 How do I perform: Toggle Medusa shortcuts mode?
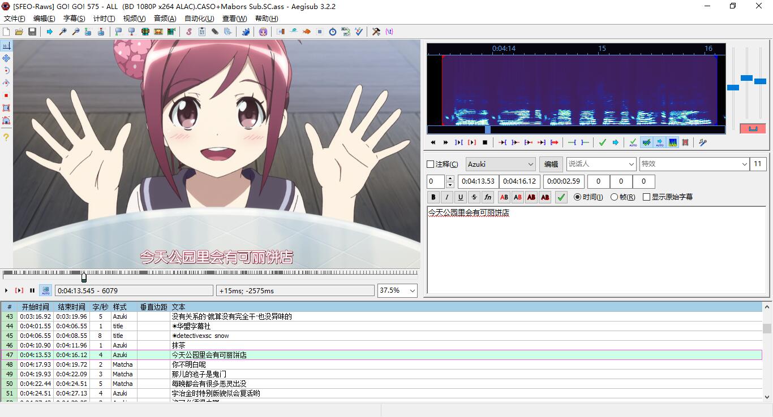[685, 142]
